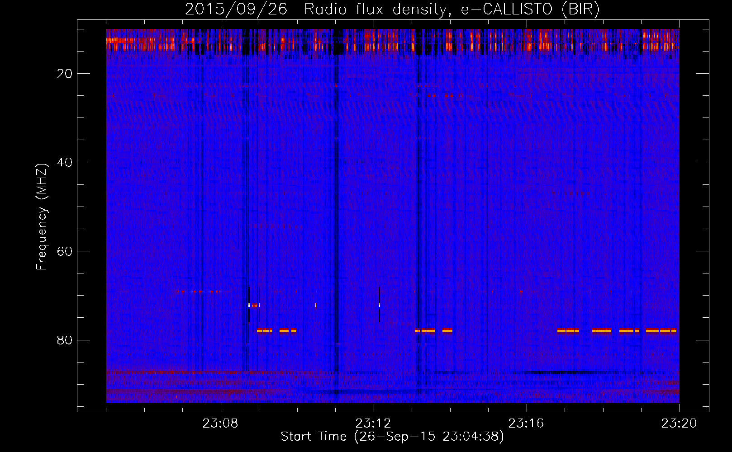Click the 23:16 time tick label
Image resolution: width=732 pixels, height=452 pixels.
526,424
